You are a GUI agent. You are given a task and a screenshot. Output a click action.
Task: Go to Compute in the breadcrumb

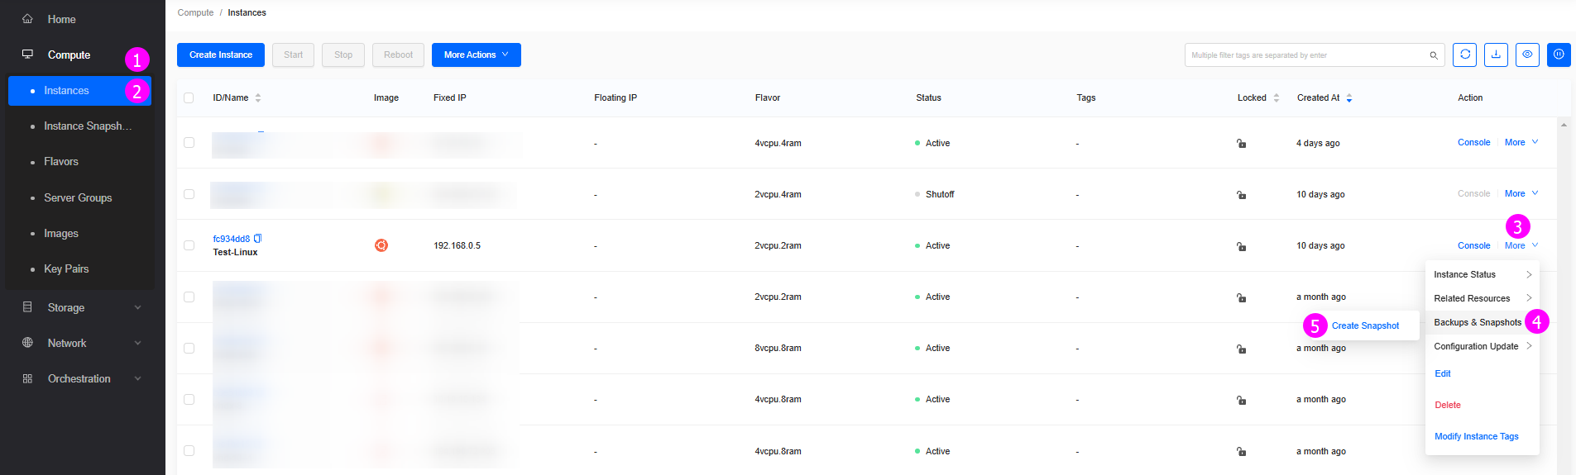coord(195,12)
